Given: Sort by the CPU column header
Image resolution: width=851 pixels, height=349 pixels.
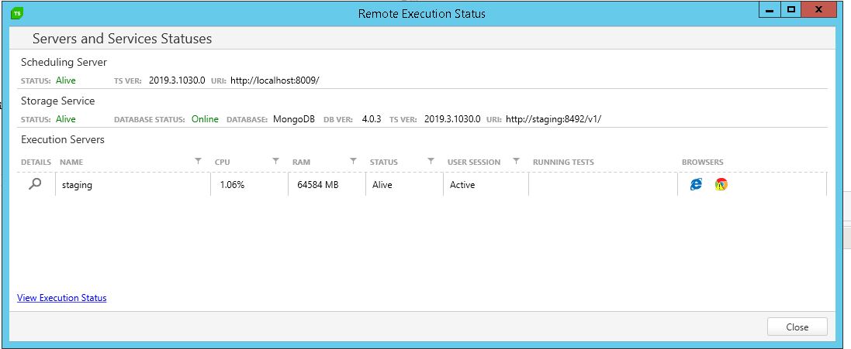Looking at the screenshot, I should pos(223,163).
